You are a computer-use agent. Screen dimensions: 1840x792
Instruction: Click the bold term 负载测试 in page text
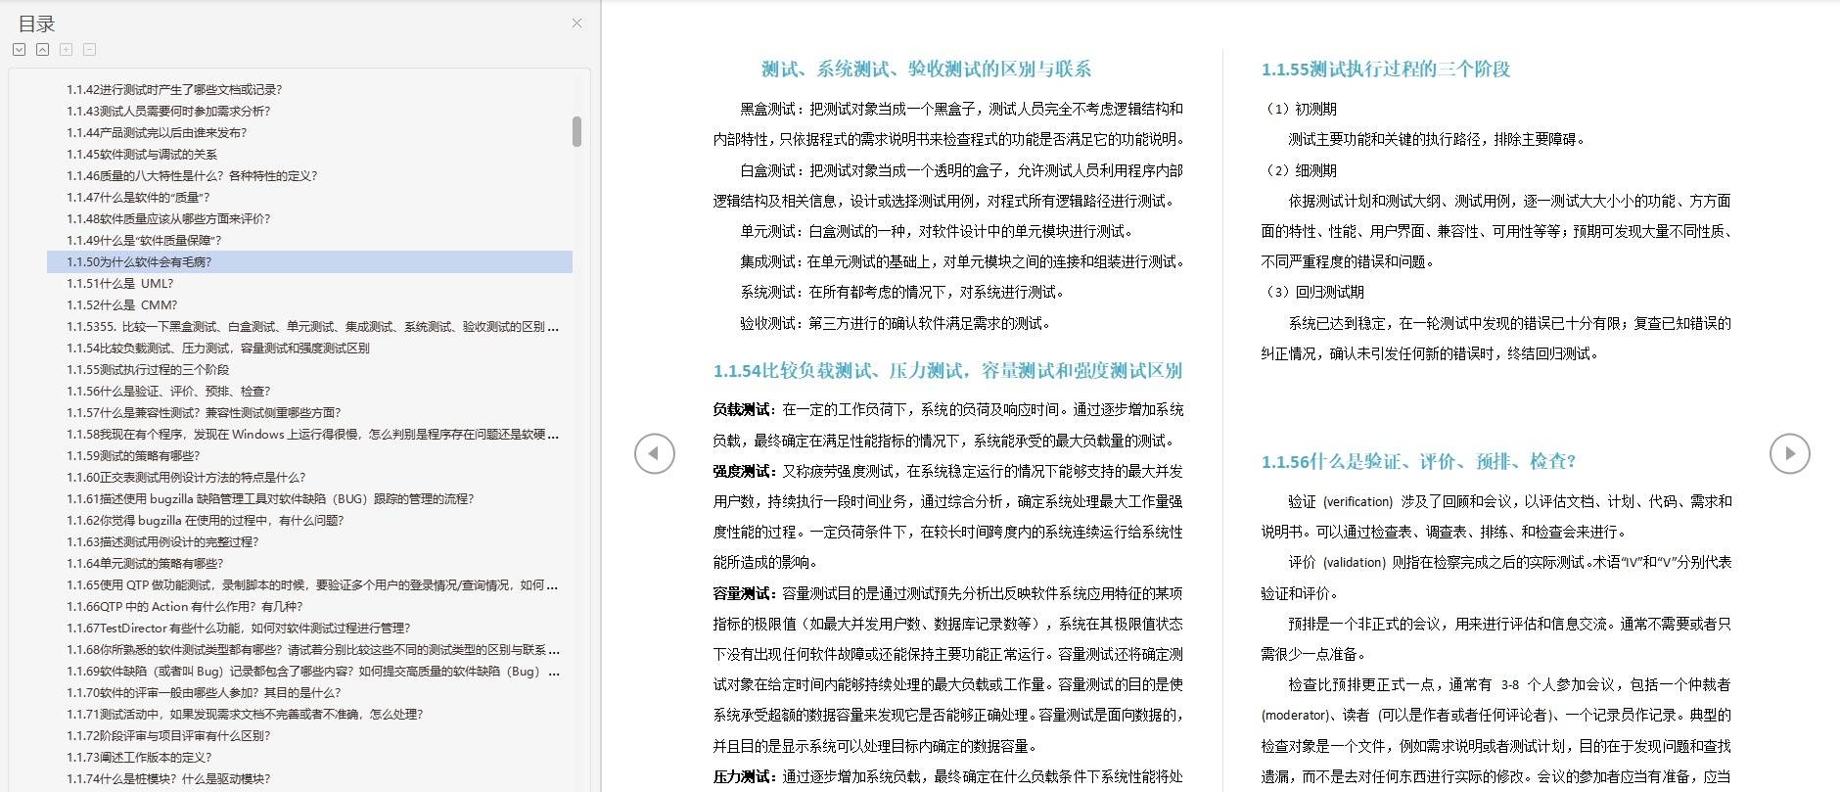[741, 409]
